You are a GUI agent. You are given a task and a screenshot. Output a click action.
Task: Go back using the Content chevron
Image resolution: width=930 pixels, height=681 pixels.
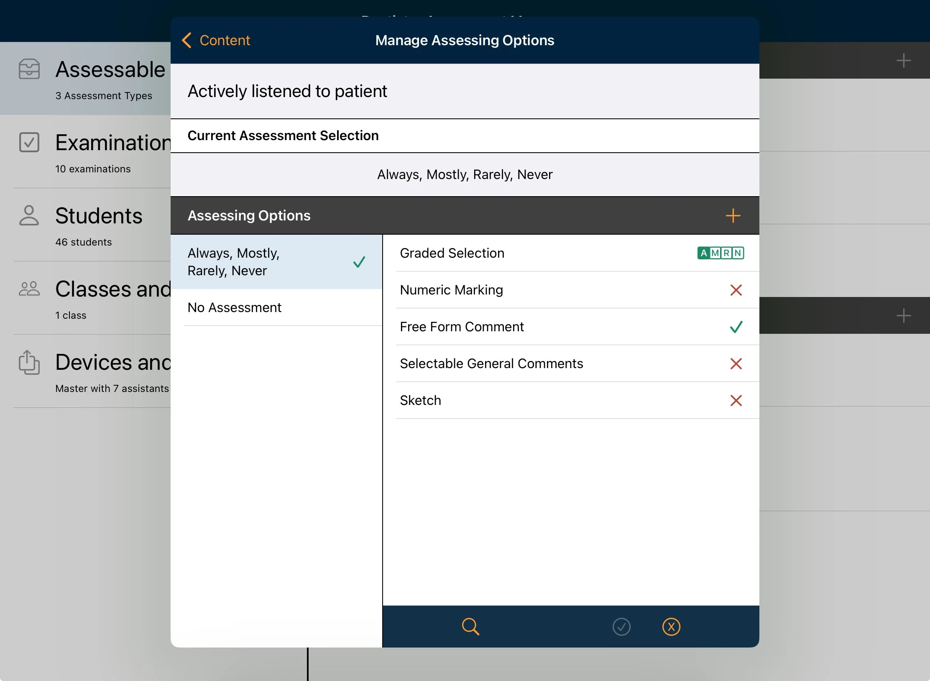point(216,40)
